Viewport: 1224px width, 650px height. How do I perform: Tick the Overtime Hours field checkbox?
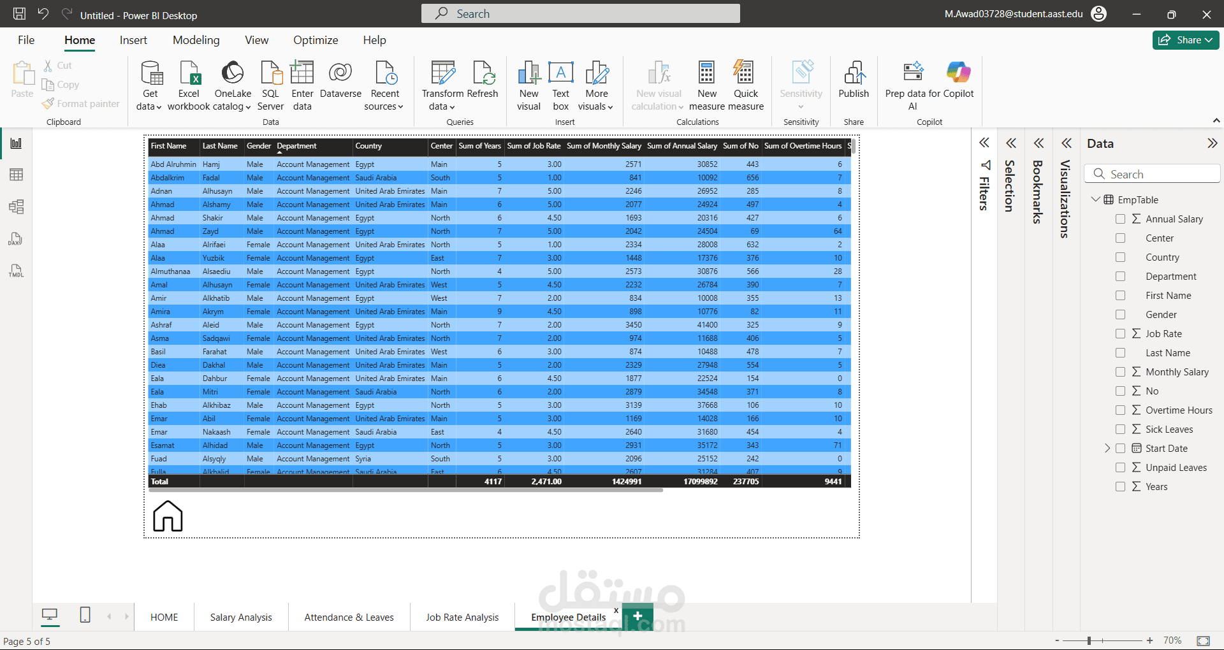(1120, 410)
